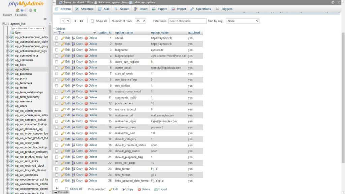This screenshot has width=345, height=194.
Task: Click Copy icon for admin_email row
Action: point(74,68)
